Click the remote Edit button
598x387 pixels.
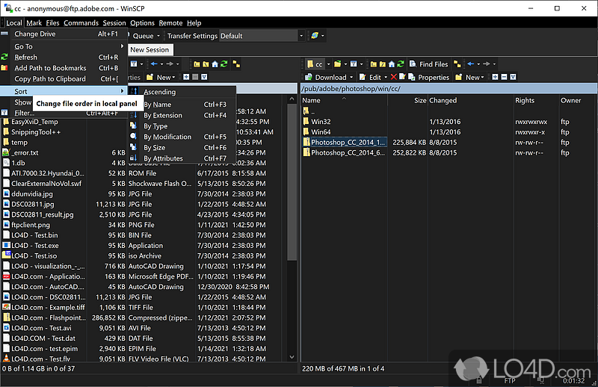point(374,77)
